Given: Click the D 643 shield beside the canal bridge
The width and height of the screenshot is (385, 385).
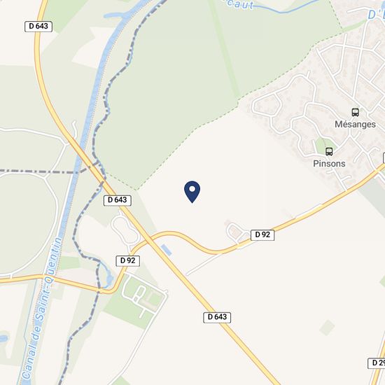Looking at the screenshot, I should pos(118,200).
